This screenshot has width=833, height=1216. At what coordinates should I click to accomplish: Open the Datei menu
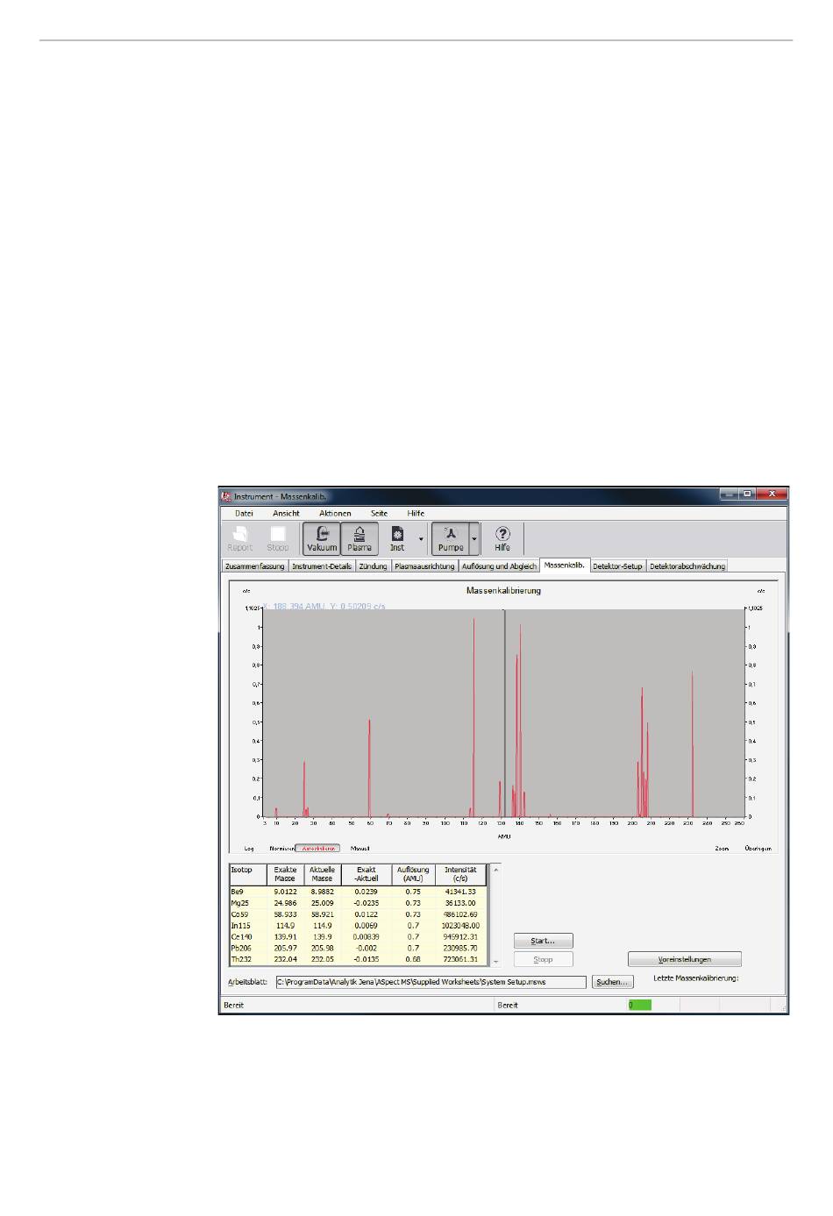244,513
